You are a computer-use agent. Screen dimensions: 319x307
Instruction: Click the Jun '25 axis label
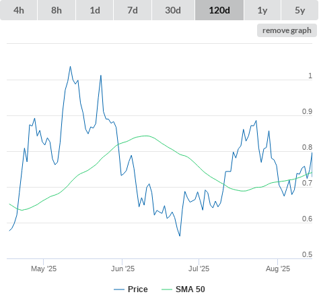click(x=122, y=269)
